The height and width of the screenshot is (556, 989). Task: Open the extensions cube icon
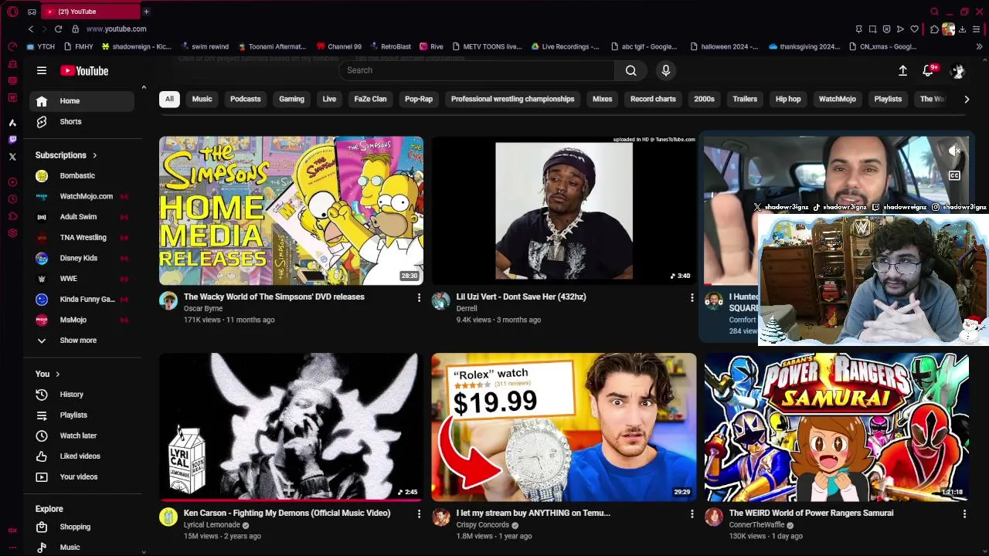(x=934, y=29)
